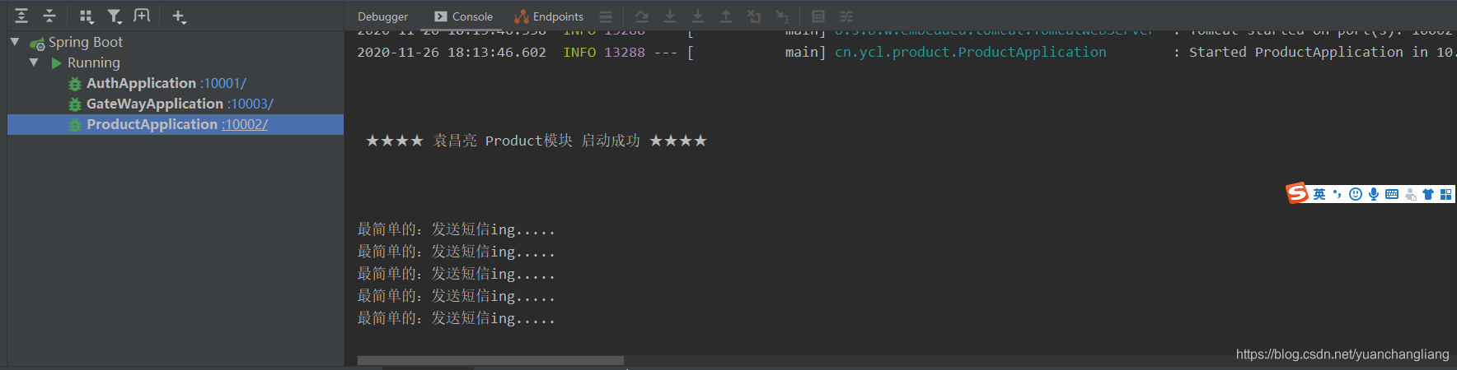1457x370 pixels.
Task: Click cn.ycl.product.ProductApplication in the console log
Action: [971, 52]
